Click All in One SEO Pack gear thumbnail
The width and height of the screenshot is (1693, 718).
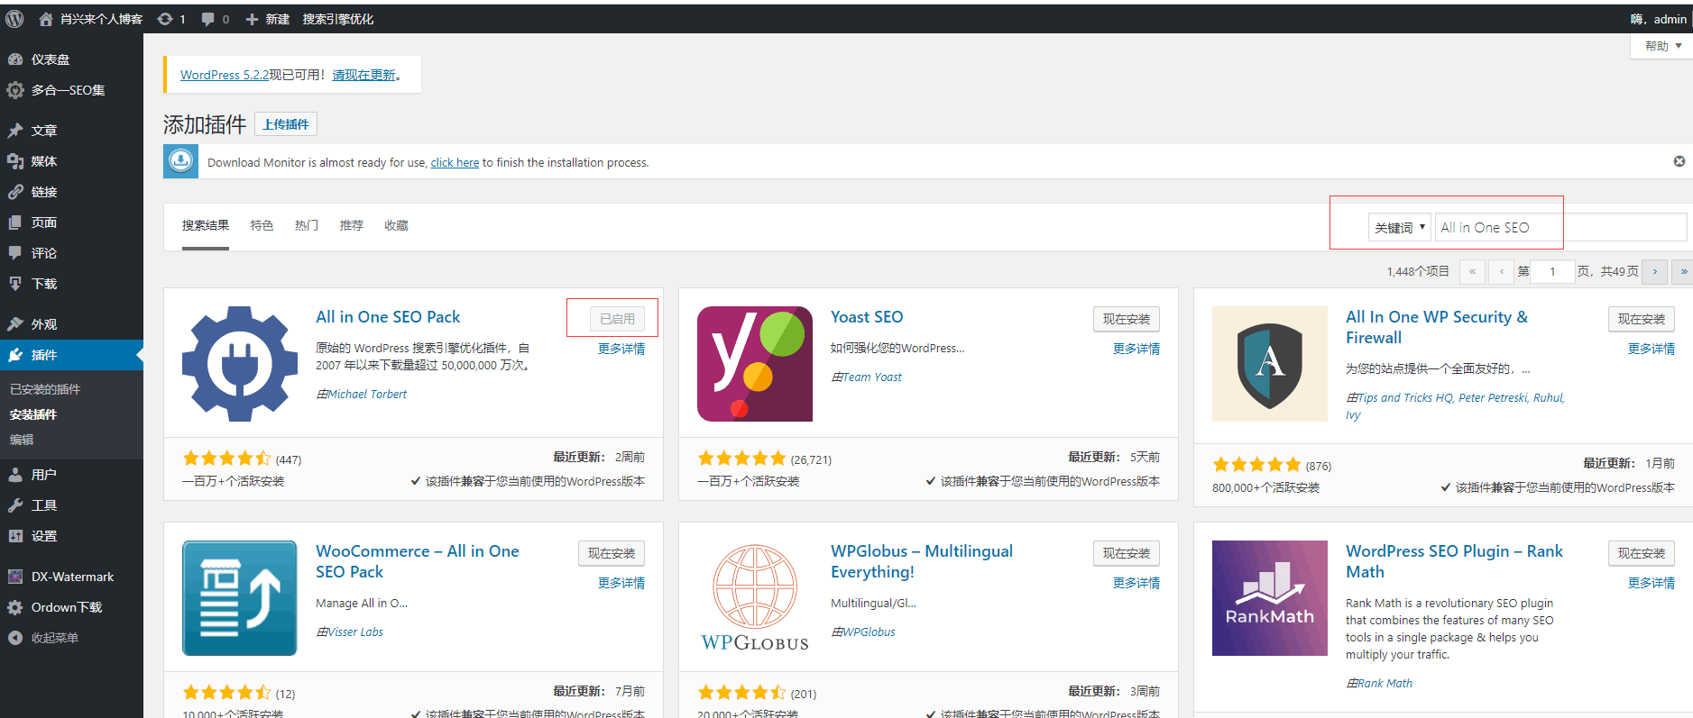click(239, 364)
